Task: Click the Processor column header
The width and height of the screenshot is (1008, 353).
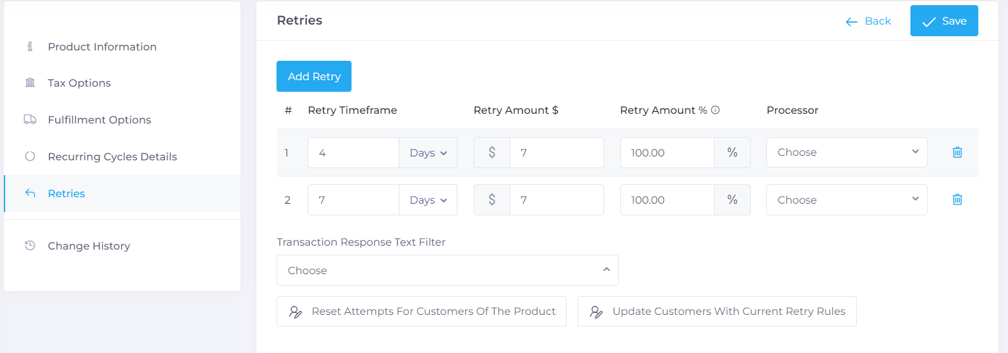Action: click(x=792, y=111)
